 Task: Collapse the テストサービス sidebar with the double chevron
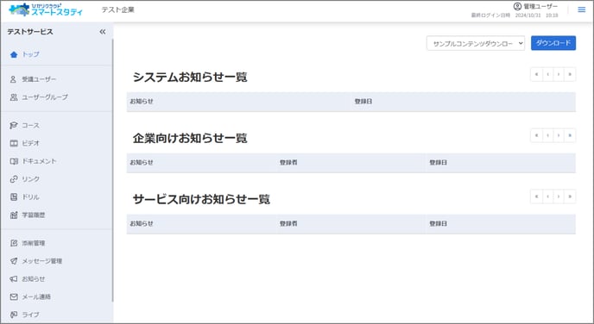pyautogui.click(x=102, y=32)
